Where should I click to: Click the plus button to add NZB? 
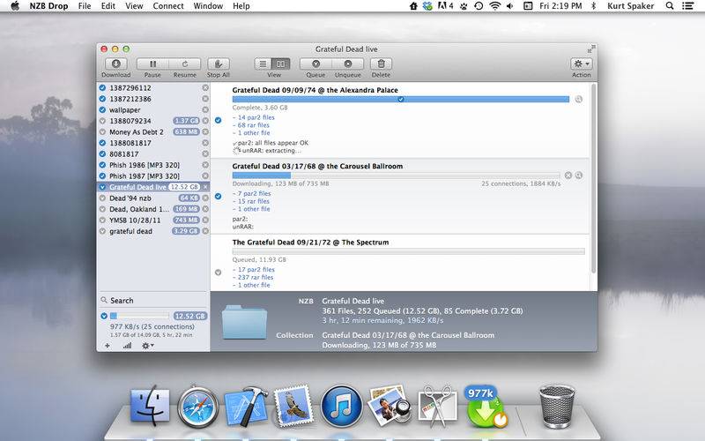pyautogui.click(x=107, y=345)
